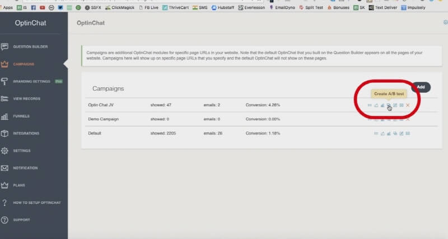Open the stats chart icon for Optin Chat JV
The height and width of the screenshot is (239, 448).
click(382, 105)
